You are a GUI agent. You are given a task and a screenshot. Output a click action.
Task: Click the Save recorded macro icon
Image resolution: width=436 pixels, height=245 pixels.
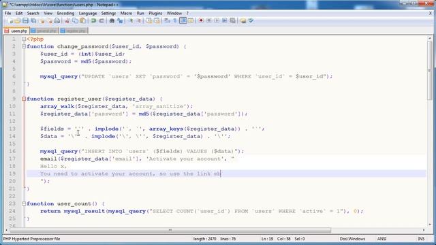click(x=232, y=21)
